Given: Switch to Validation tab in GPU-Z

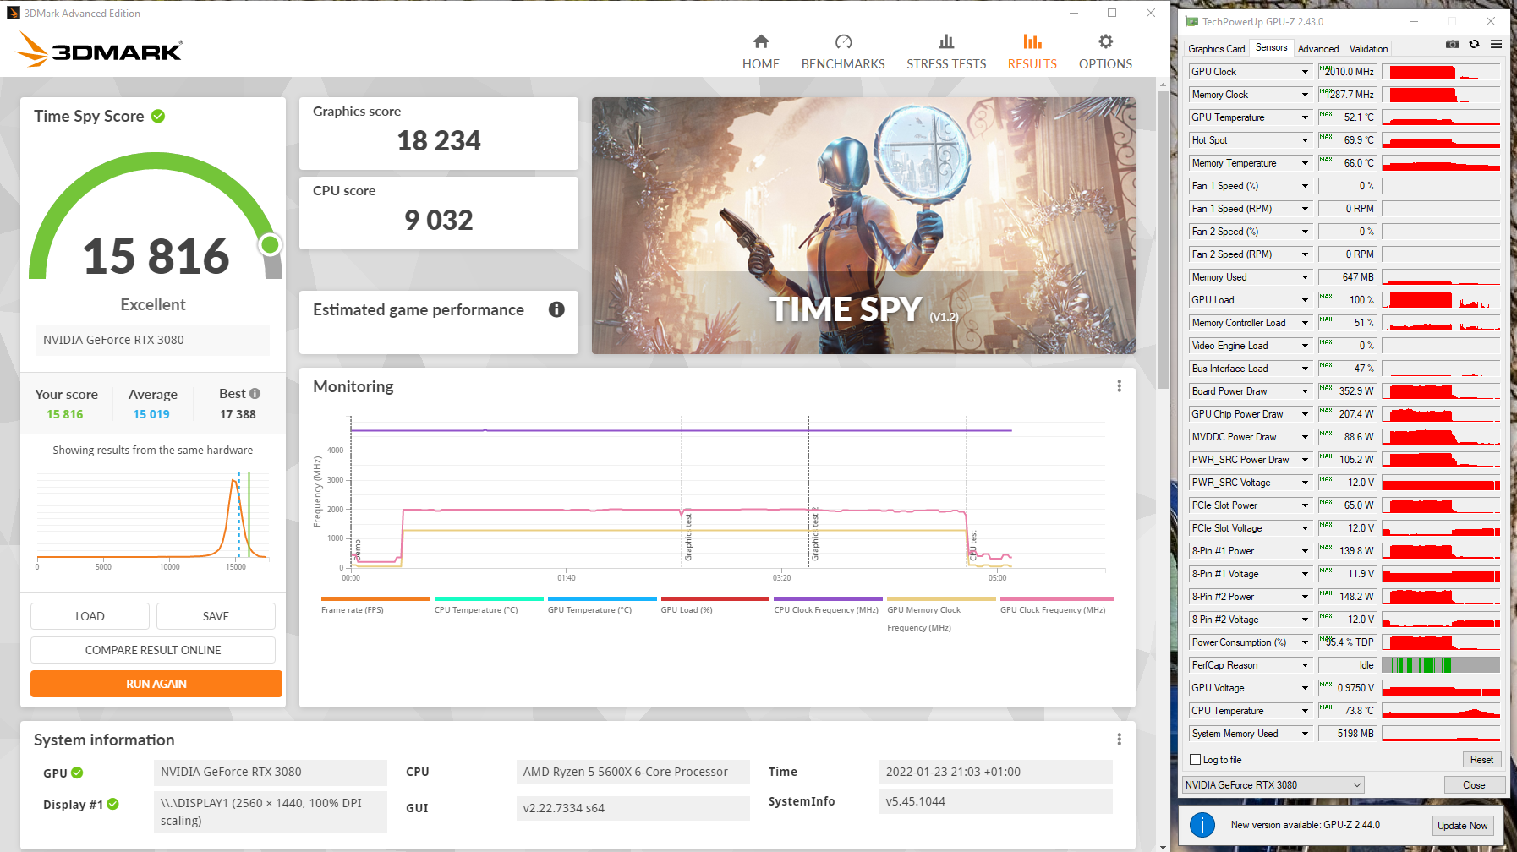Looking at the screenshot, I should coord(1368,49).
